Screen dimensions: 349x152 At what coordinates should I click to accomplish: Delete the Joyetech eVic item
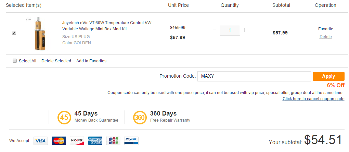(x=325, y=37)
